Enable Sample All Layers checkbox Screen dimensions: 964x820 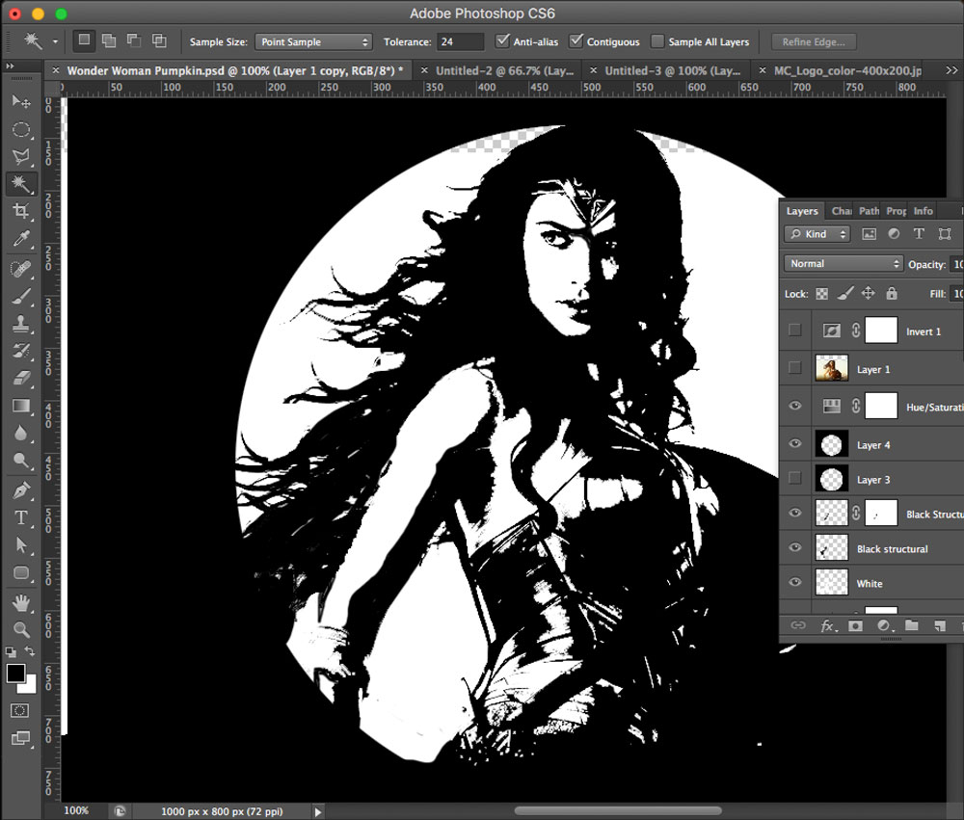coord(657,41)
